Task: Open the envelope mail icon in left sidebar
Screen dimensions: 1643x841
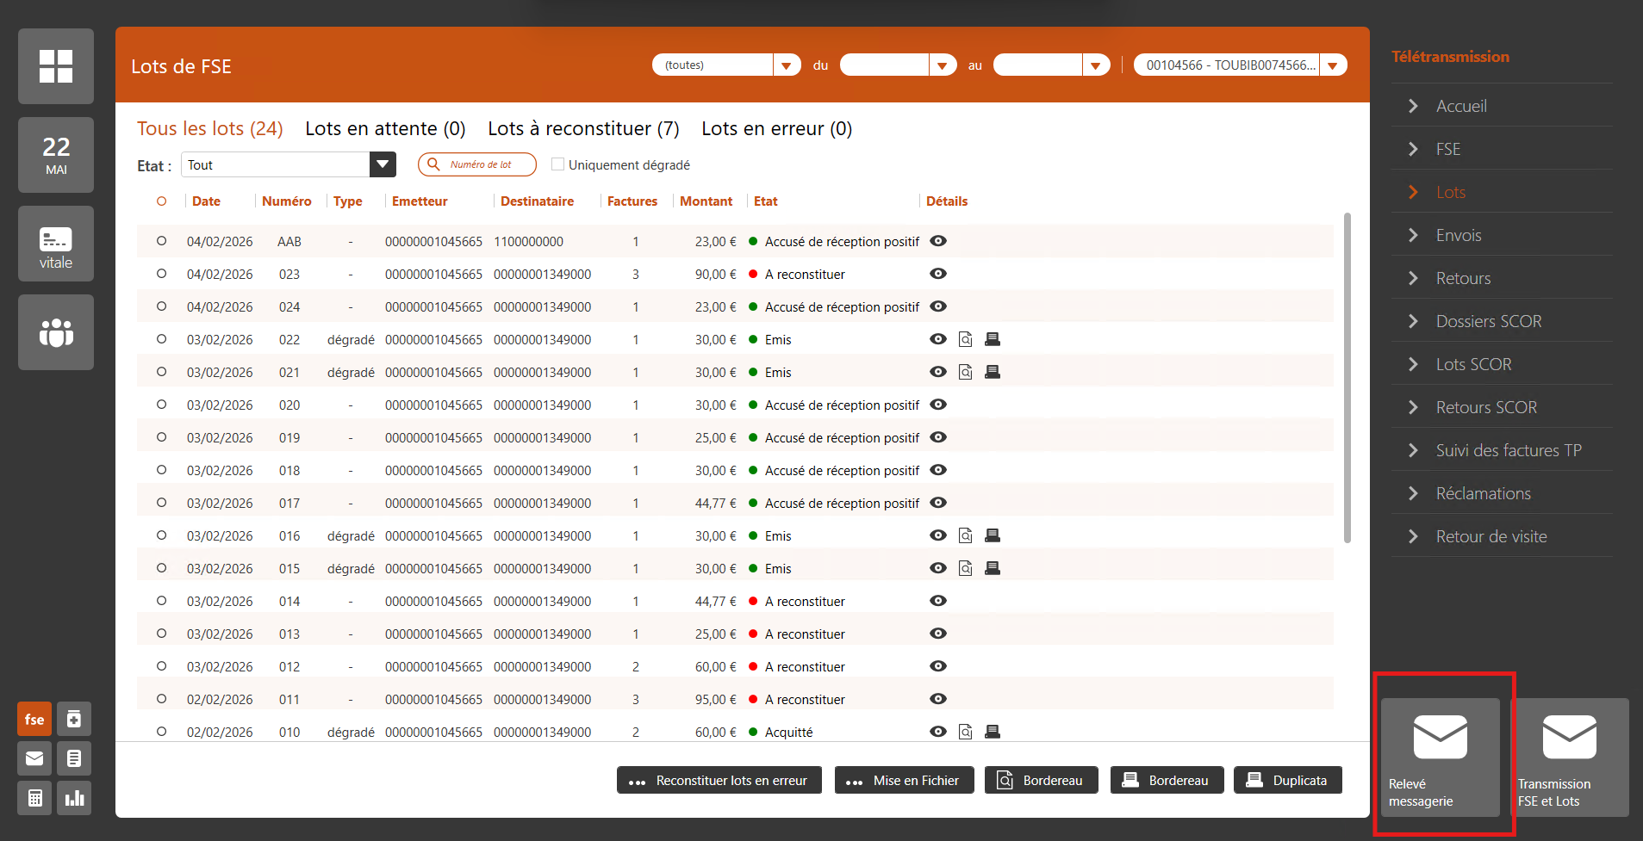Action: click(34, 758)
